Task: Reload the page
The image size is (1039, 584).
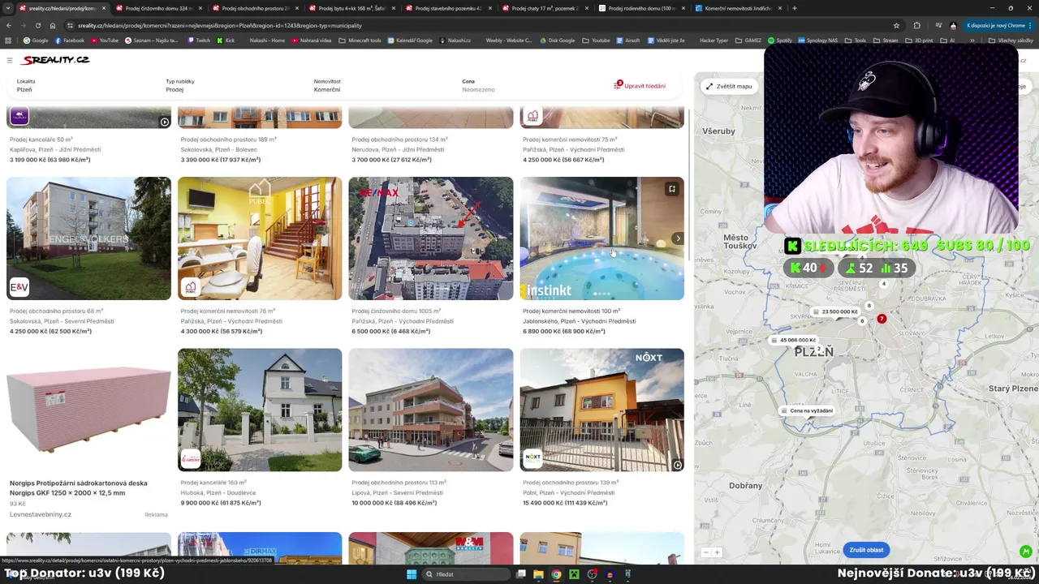Action: click(x=37, y=25)
